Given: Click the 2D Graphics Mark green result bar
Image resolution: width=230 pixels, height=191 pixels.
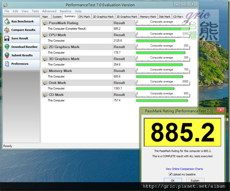Looking at the screenshot, I should tap(161, 53).
